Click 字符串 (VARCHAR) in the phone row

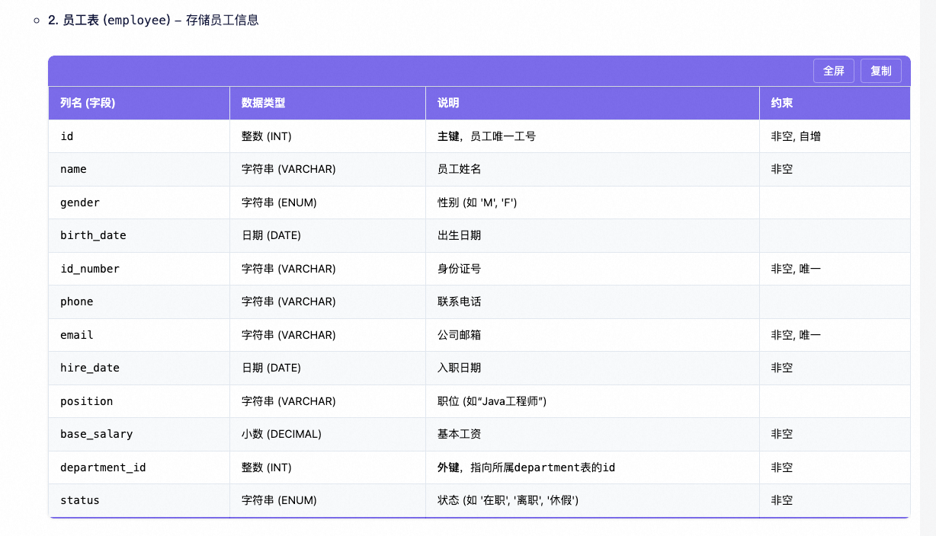click(x=328, y=301)
